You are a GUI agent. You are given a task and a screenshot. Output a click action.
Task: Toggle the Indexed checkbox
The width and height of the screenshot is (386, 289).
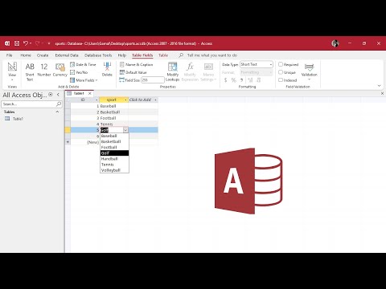point(281,80)
